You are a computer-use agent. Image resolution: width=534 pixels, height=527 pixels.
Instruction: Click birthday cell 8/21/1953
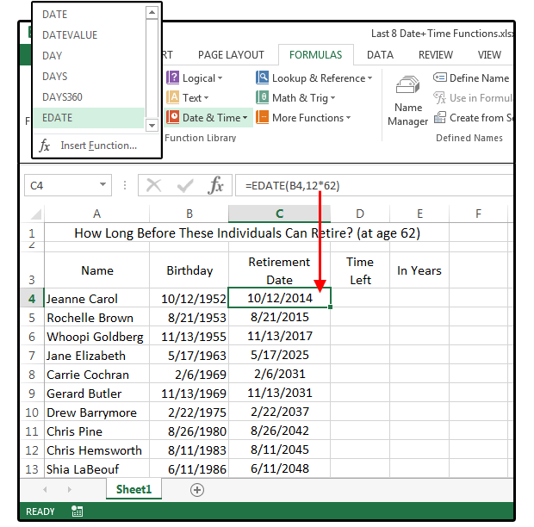tap(189, 318)
